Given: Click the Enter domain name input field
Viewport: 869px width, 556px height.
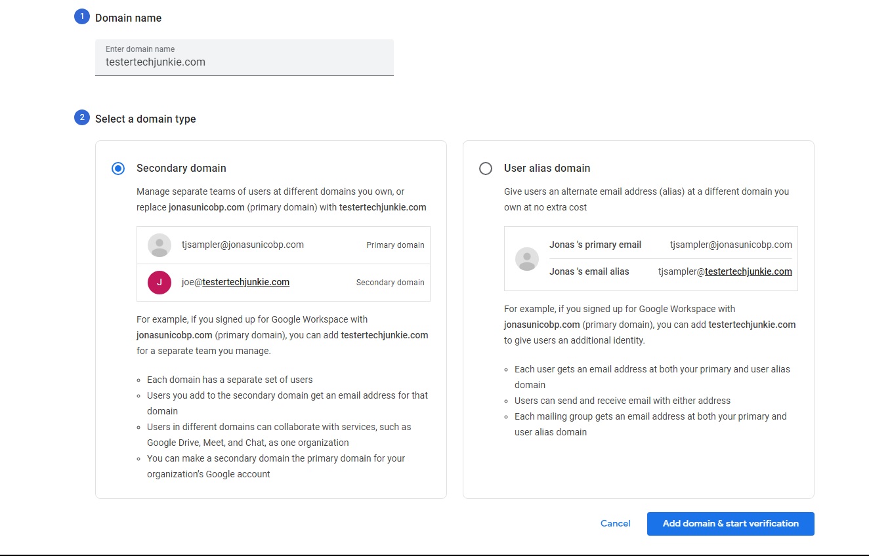Looking at the screenshot, I should (x=244, y=58).
